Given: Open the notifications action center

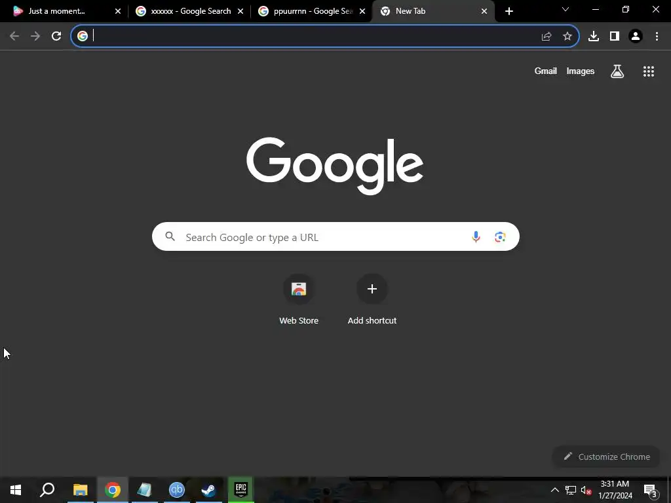Looking at the screenshot, I should [x=651, y=490].
